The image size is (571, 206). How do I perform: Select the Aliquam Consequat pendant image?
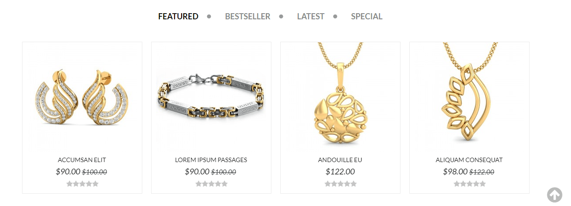tap(469, 97)
